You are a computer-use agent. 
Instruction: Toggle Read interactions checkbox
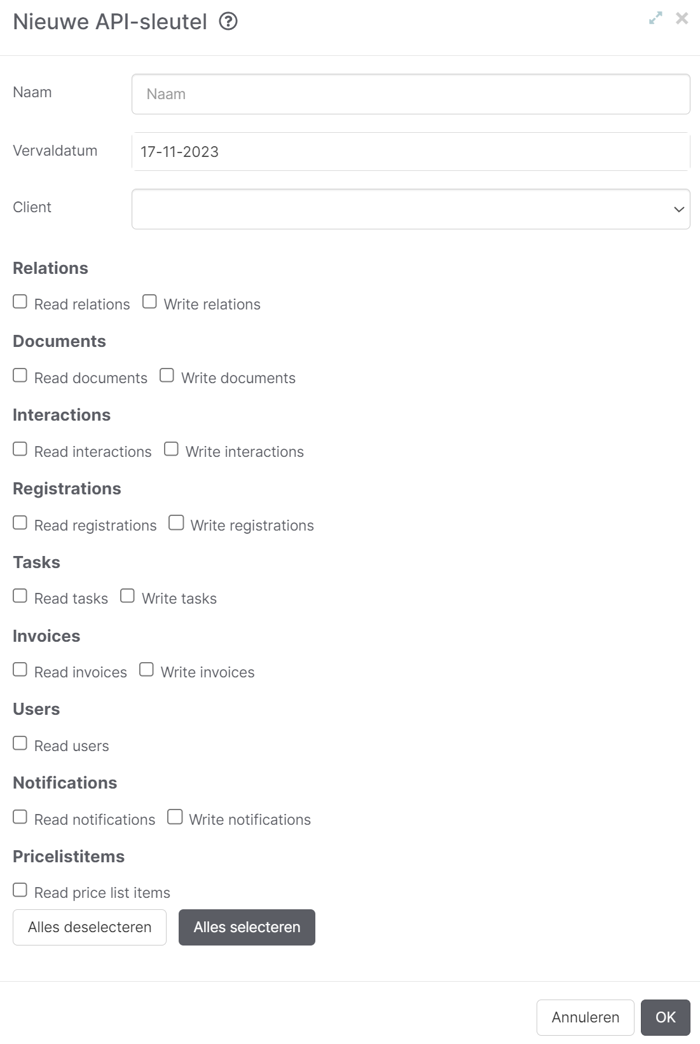click(20, 449)
